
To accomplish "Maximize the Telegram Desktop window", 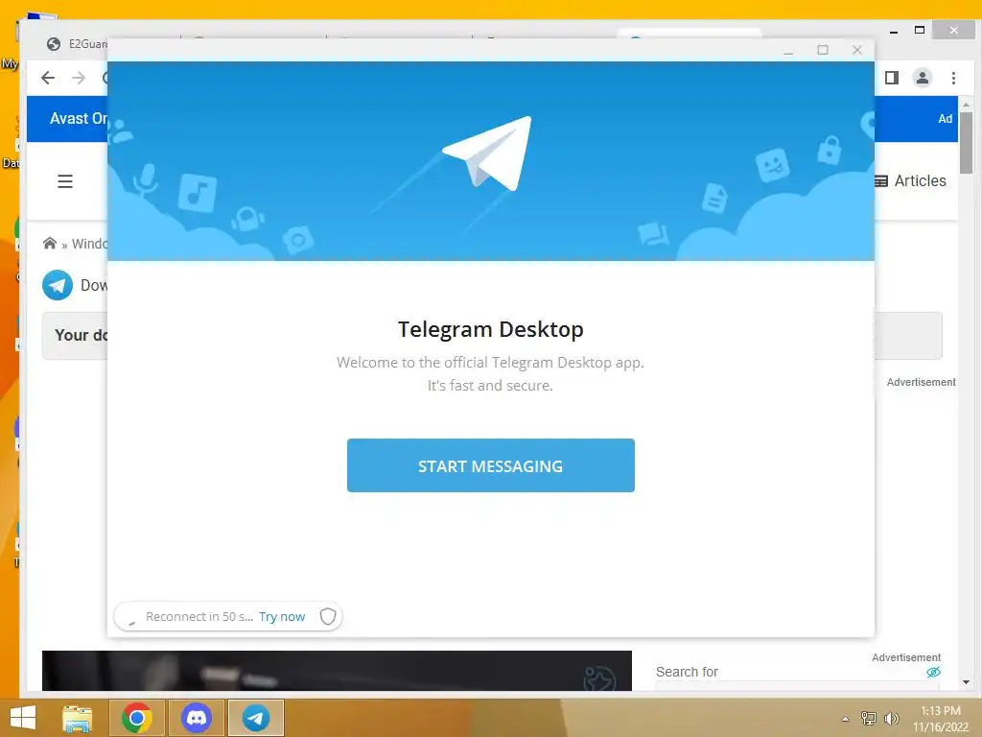I will tap(823, 50).
